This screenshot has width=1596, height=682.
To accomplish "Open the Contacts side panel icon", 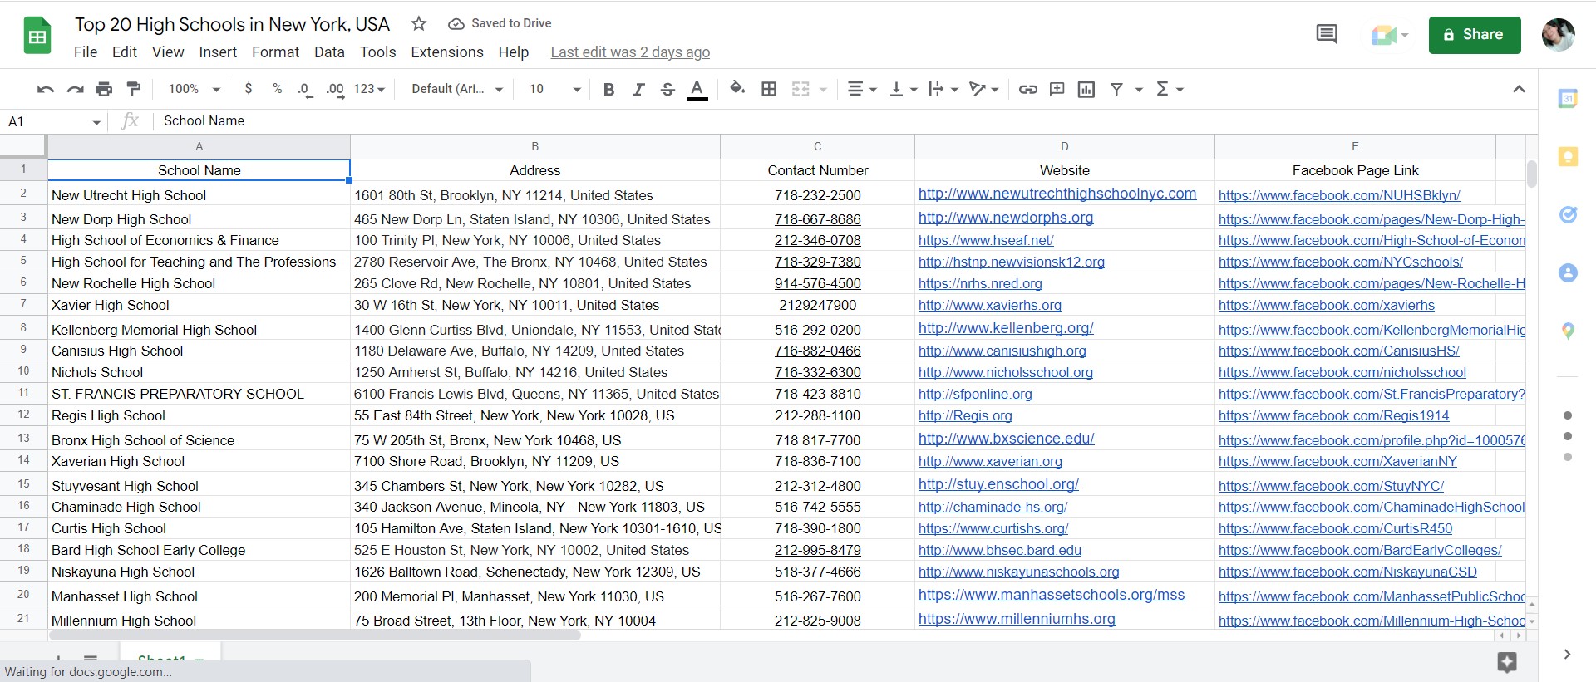I will tap(1568, 272).
